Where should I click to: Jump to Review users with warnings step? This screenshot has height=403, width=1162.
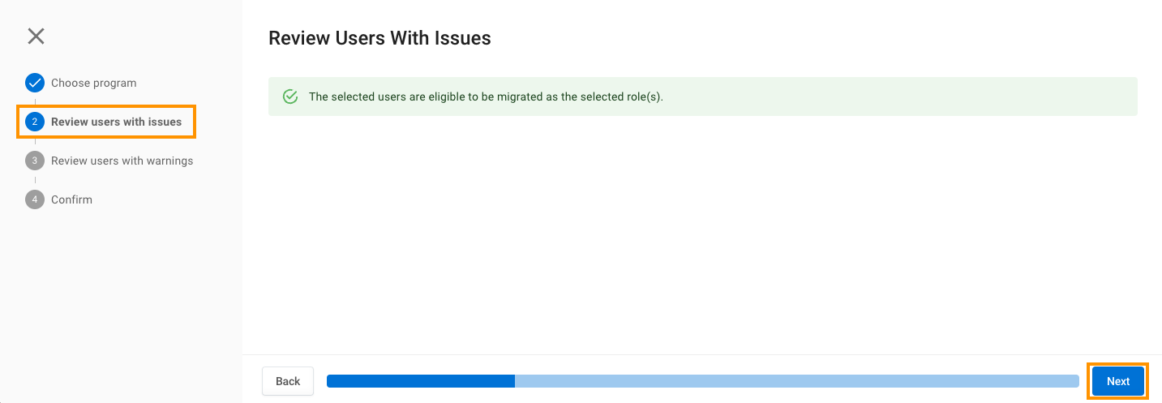tap(122, 161)
